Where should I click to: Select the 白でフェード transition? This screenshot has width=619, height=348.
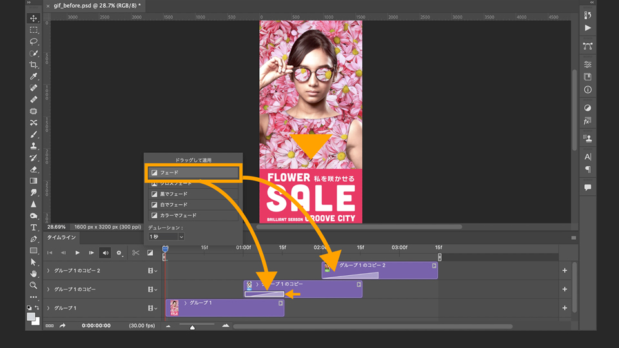pyautogui.click(x=193, y=205)
